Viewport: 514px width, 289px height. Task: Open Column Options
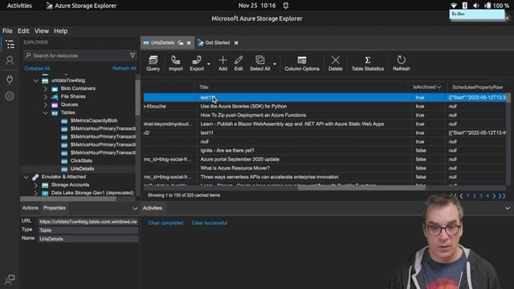[302, 63]
